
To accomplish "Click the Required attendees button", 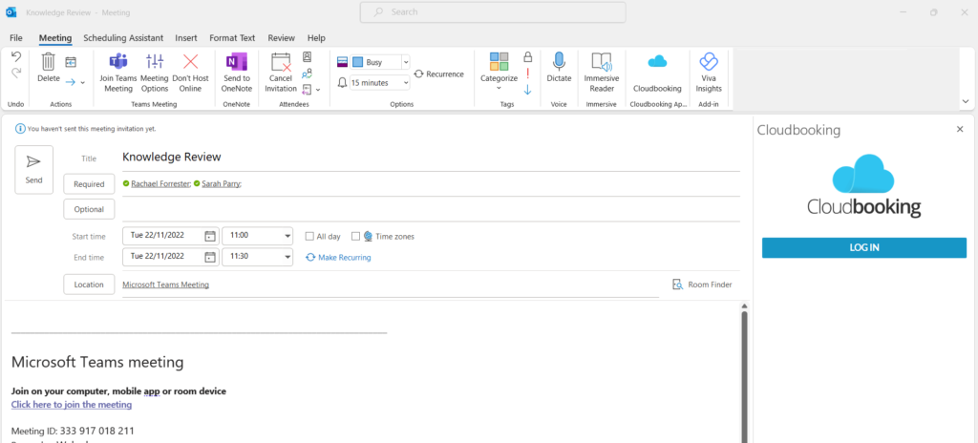I will [x=89, y=184].
